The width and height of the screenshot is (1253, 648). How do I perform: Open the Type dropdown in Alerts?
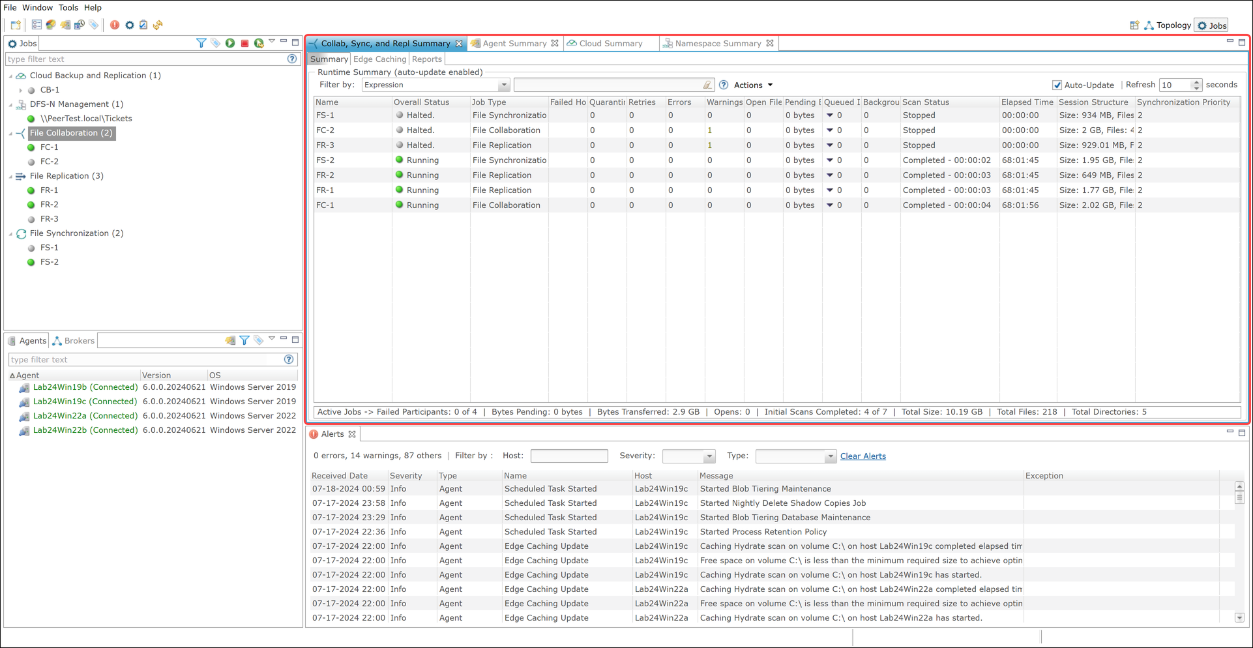795,456
